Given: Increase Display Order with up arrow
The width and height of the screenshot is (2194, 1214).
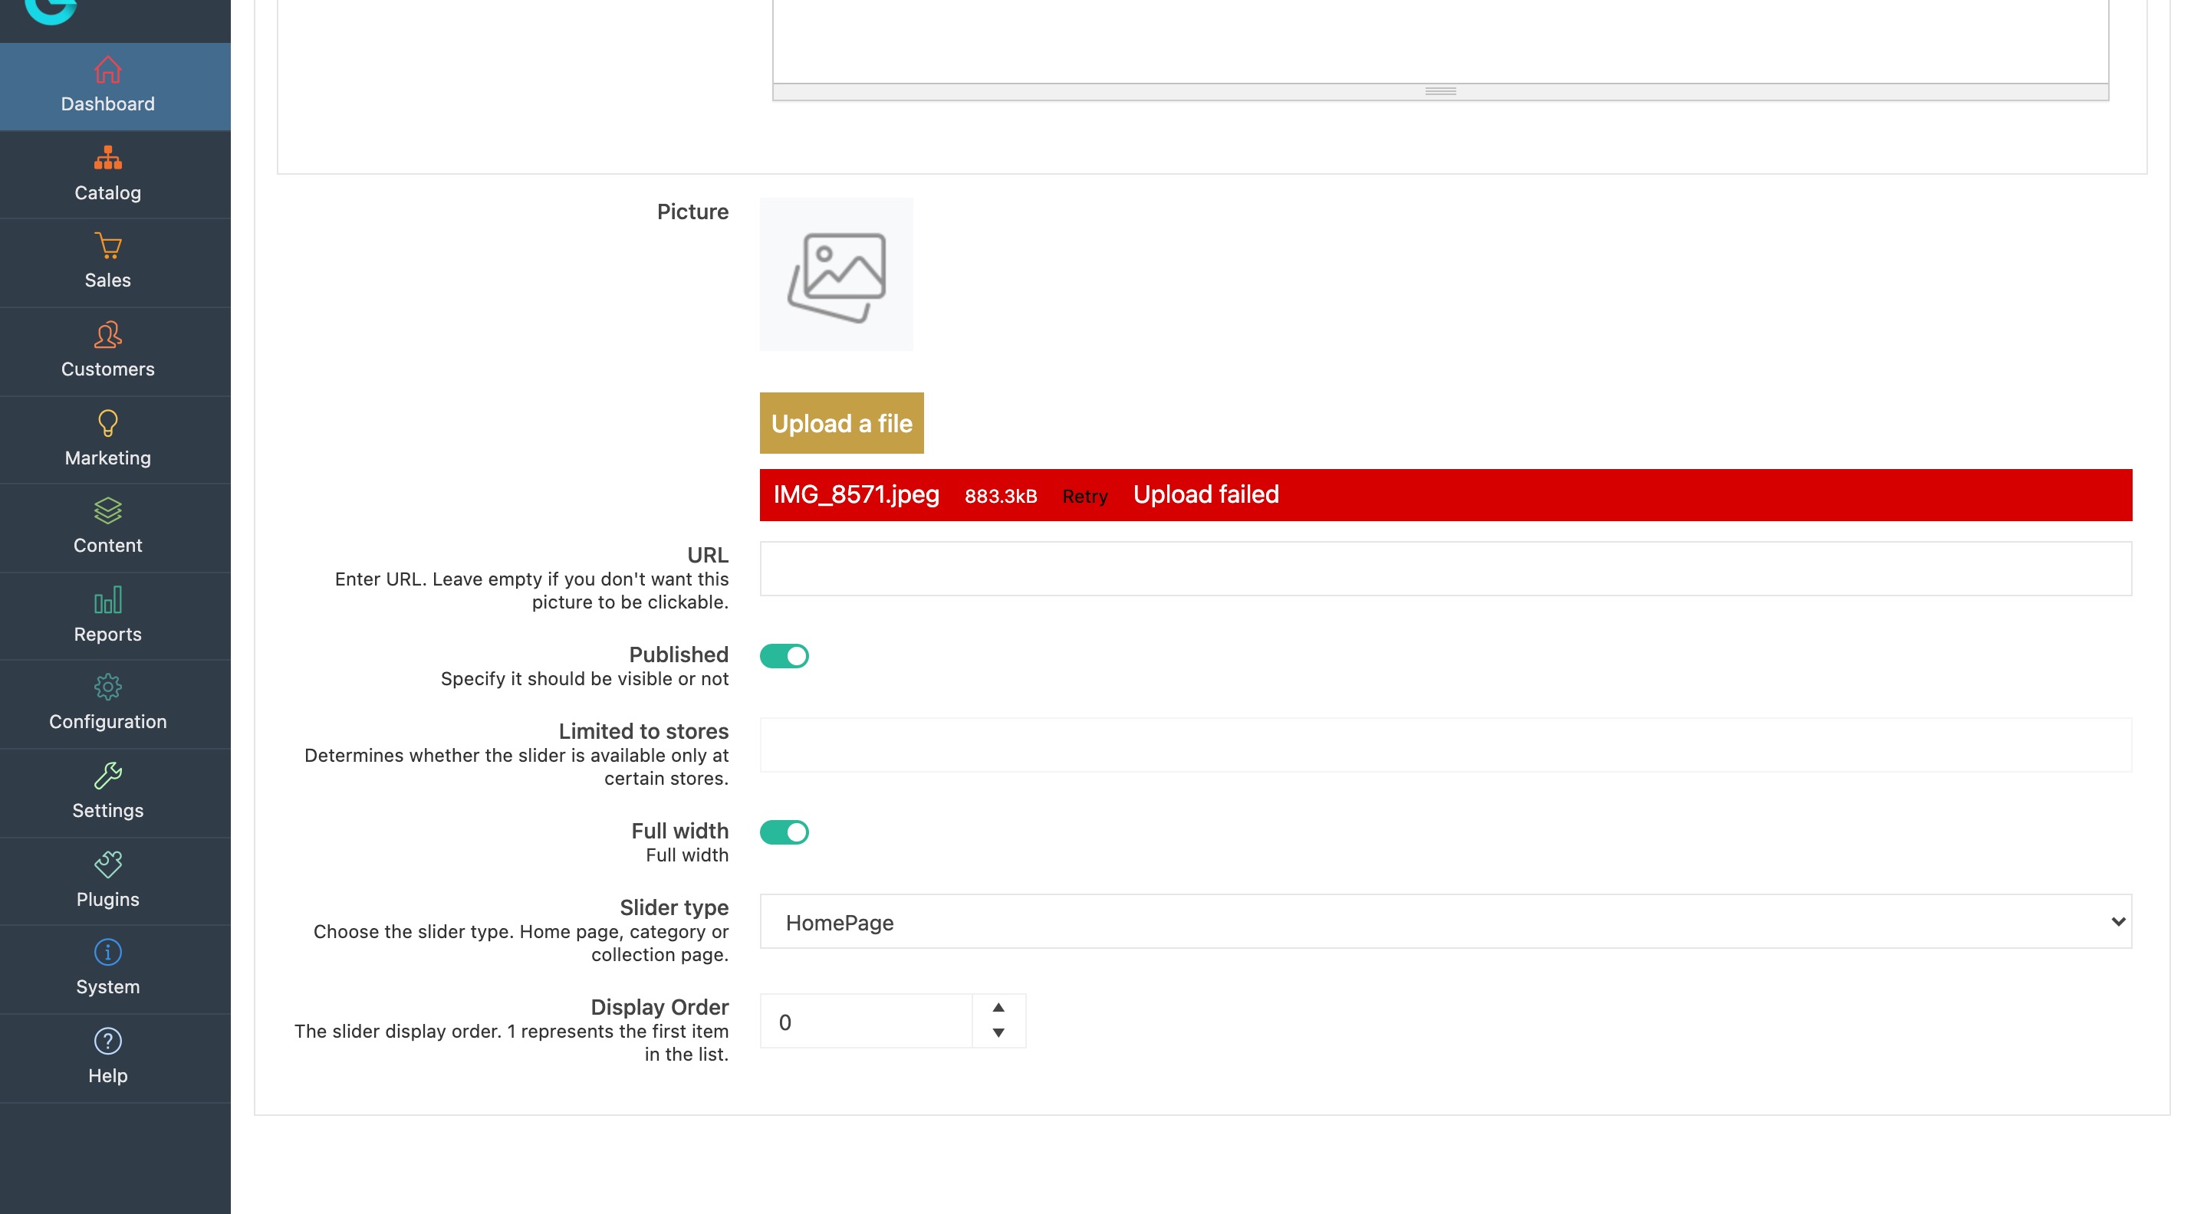Looking at the screenshot, I should [998, 1007].
